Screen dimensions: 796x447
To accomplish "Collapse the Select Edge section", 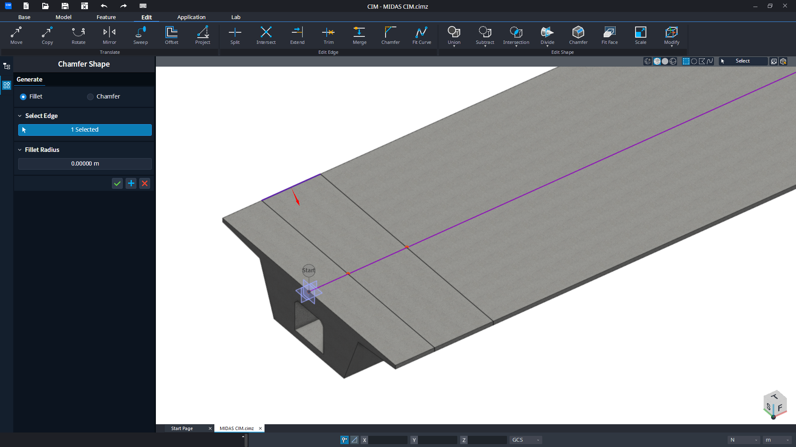I will tap(19, 116).
